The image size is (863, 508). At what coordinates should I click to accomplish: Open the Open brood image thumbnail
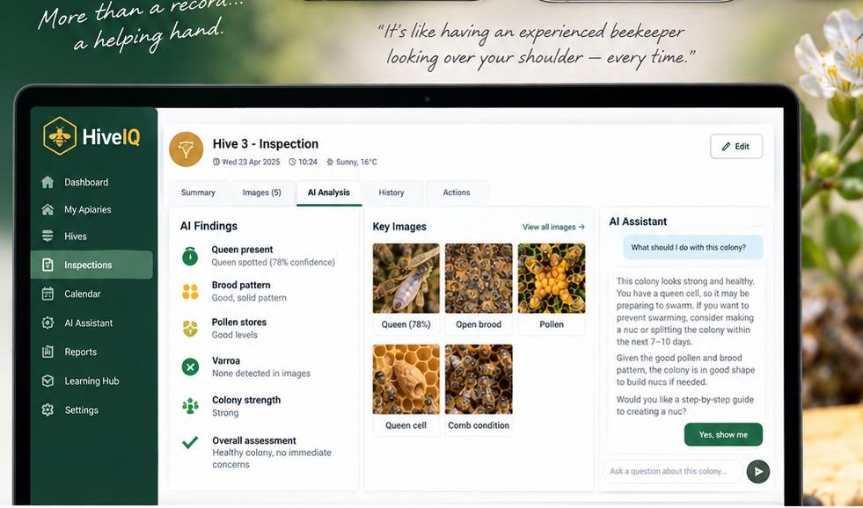[x=479, y=279]
